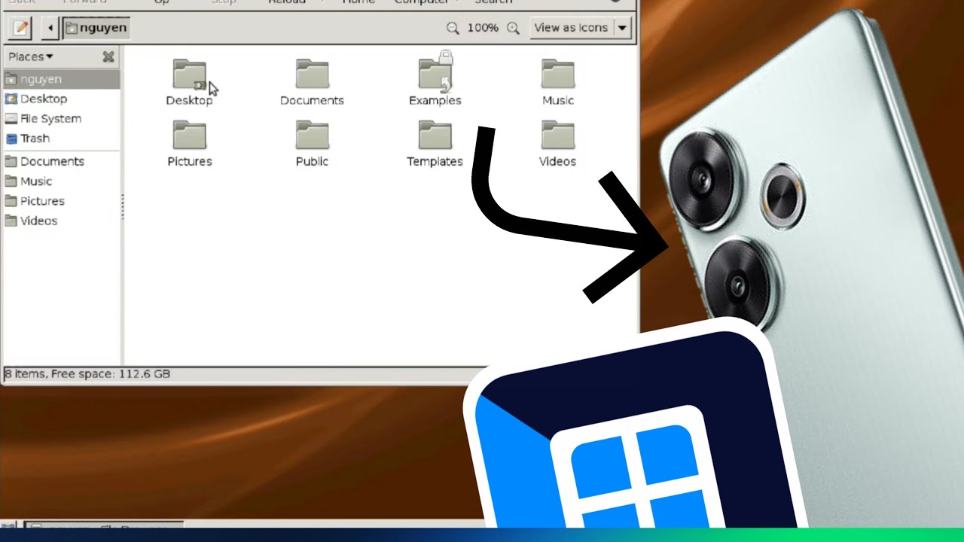Open the Places sidebar selector dropdown
The width and height of the screenshot is (964, 542).
click(31, 56)
